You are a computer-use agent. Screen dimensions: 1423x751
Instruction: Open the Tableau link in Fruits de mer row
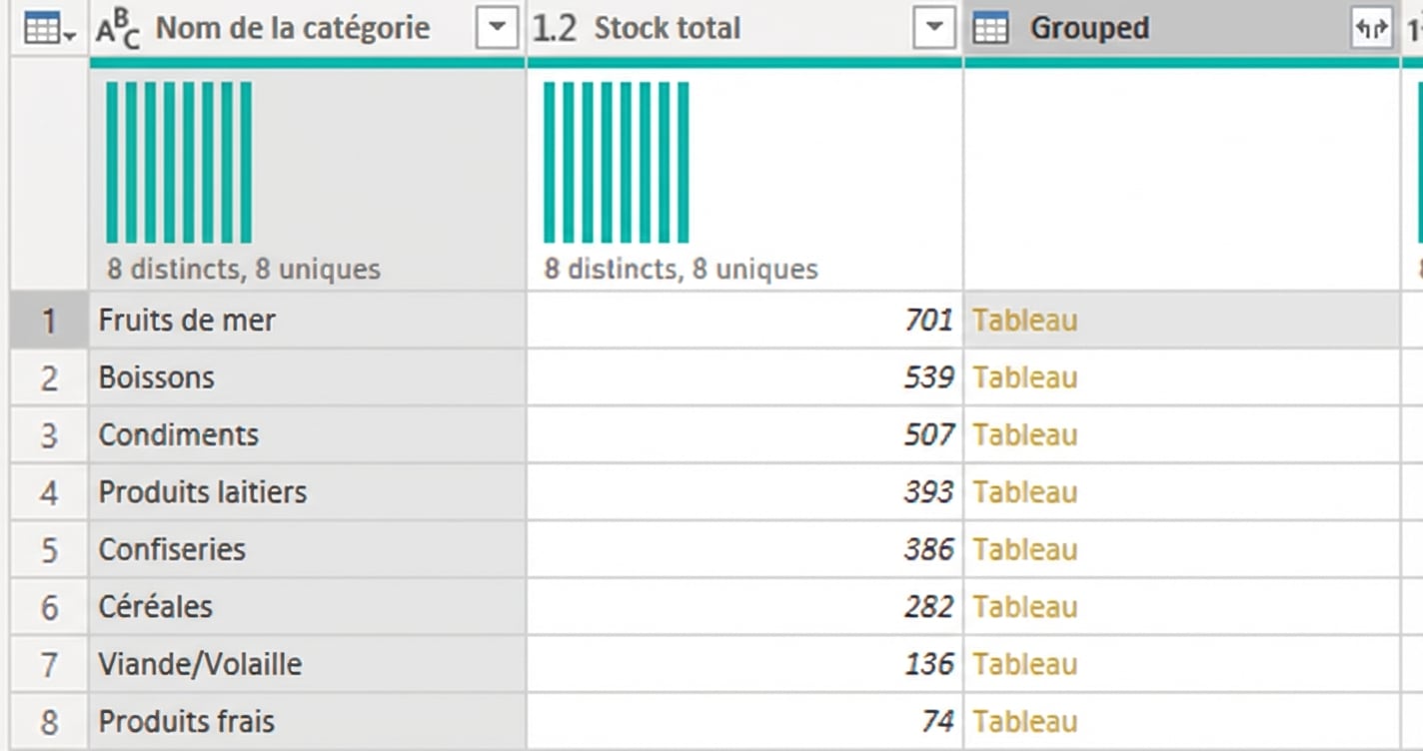tap(1025, 321)
